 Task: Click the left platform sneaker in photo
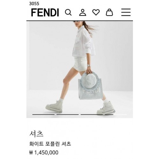pyautogui.click(x=54, y=106)
